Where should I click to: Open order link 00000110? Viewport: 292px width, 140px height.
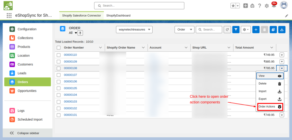coord(70,55)
